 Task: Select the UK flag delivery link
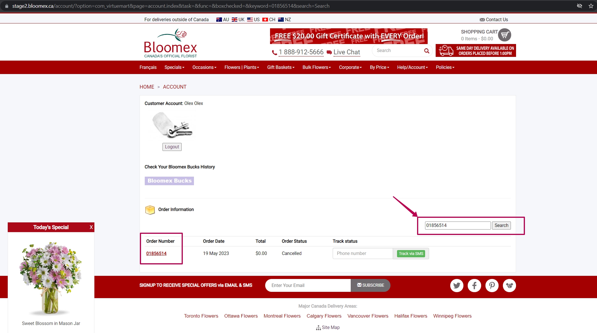[x=238, y=19]
